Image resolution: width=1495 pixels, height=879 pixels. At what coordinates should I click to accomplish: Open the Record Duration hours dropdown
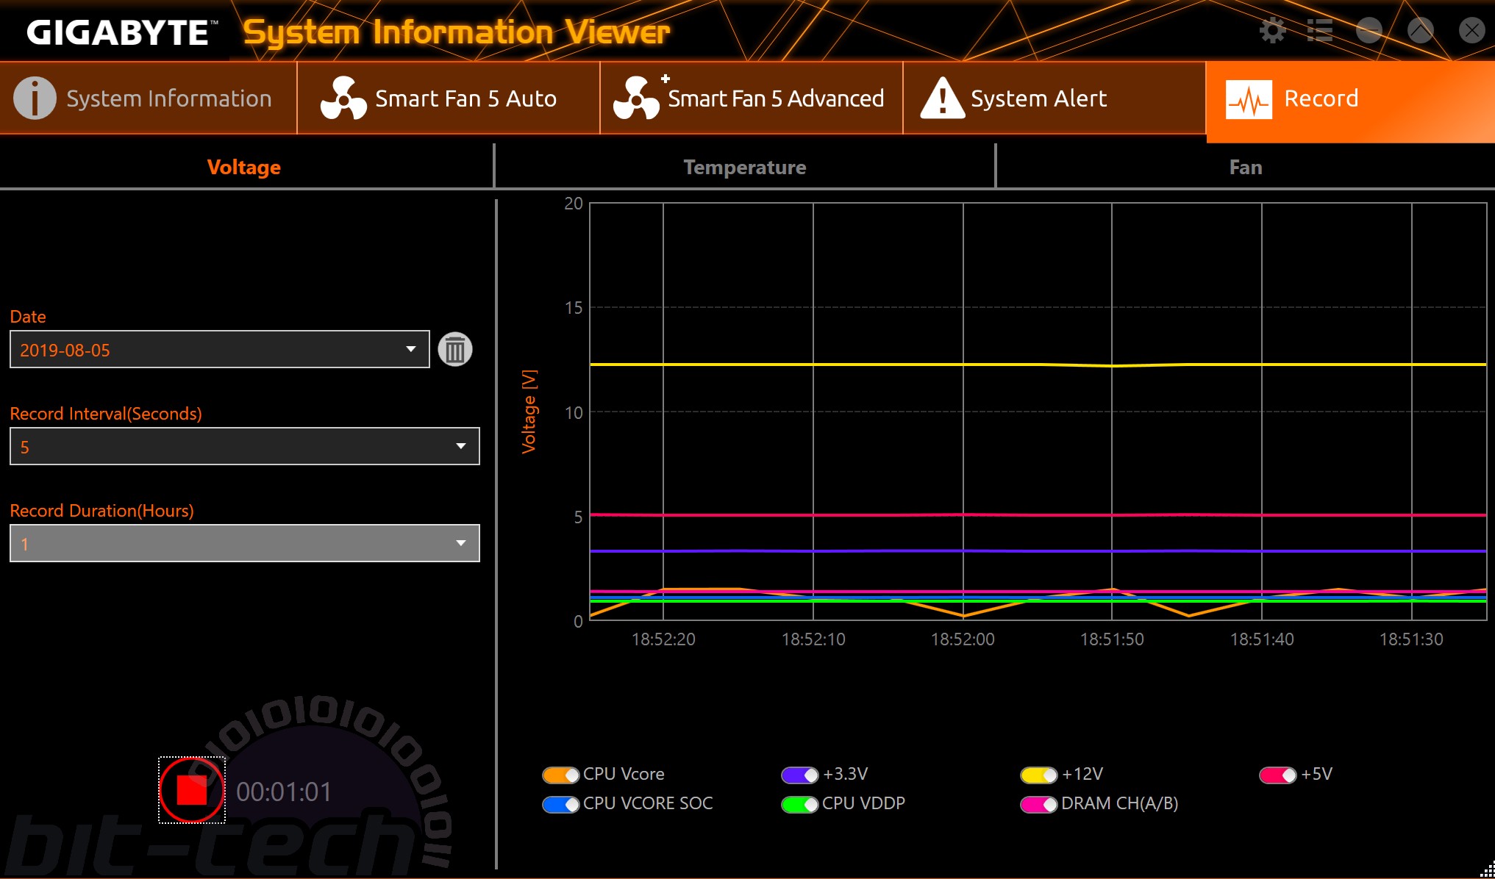pyautogui.click(x=245, y=543)
